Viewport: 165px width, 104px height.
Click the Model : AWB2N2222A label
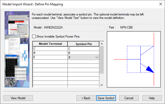point(48,27)
